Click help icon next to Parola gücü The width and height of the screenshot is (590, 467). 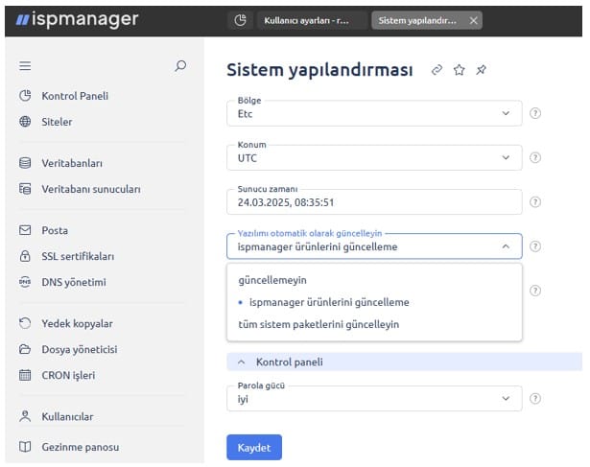535,399
